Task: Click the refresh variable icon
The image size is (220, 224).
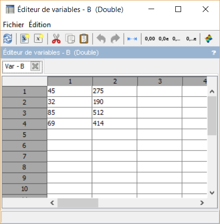Action: pos(8,38)
